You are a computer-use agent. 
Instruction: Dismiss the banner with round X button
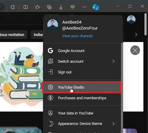pyautogui.click(x=135, y=50)
